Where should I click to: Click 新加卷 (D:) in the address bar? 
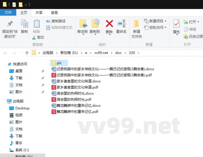(x=69, y=53)
